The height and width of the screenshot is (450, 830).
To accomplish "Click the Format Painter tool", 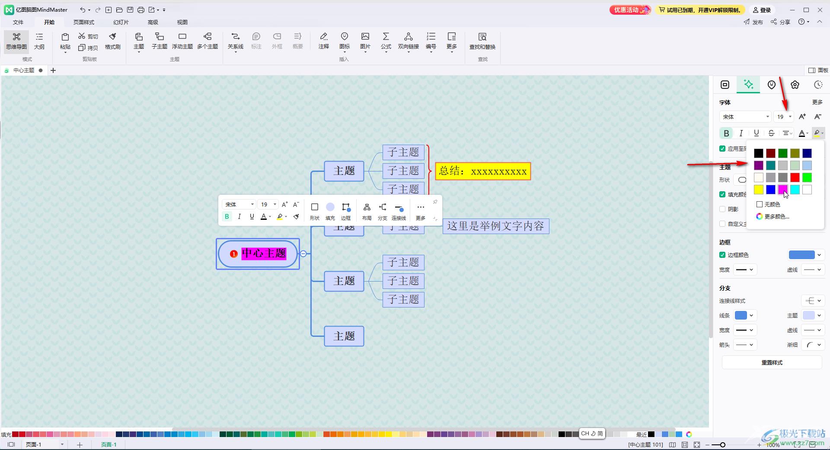I will [112, 41].
